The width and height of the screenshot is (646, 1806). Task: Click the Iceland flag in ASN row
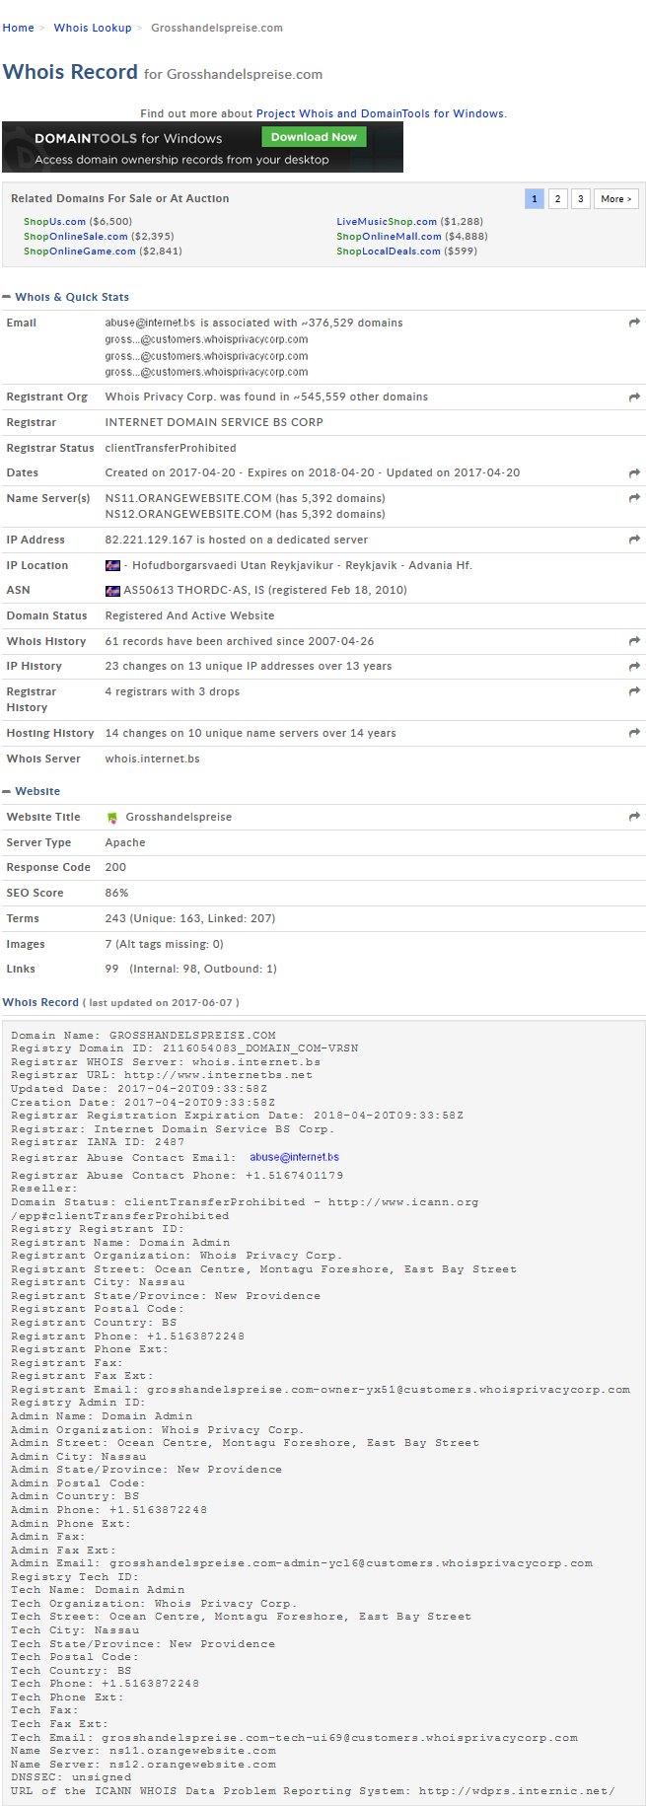pyautogui.click(x=112, y=591)
